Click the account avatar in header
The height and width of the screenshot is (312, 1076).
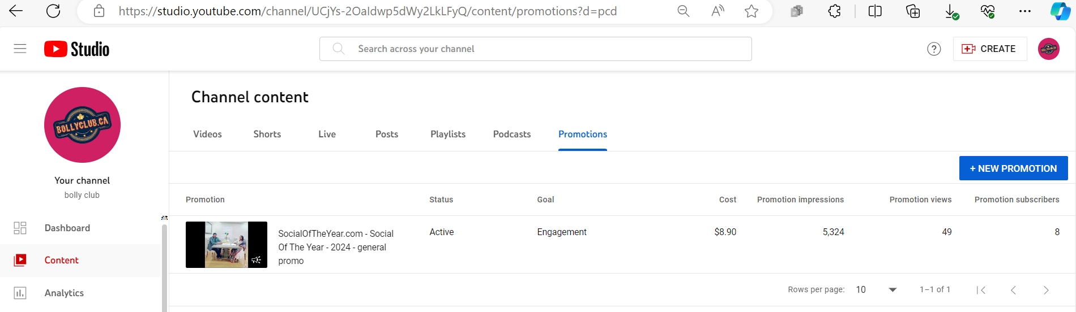[x=1048, y=49]
